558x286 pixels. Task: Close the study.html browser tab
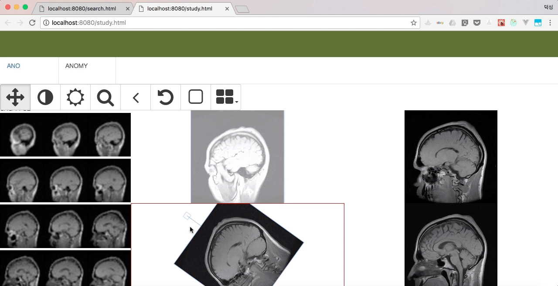[226, 9]
